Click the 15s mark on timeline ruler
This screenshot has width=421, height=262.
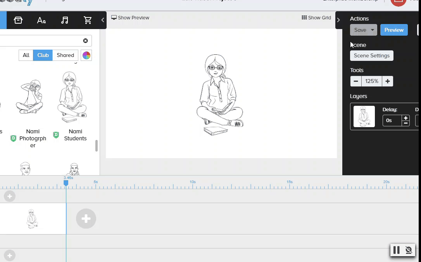click(290, 182)
